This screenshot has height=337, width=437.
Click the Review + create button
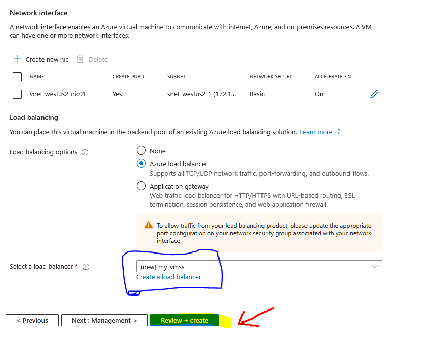click(x=185, y=320)
